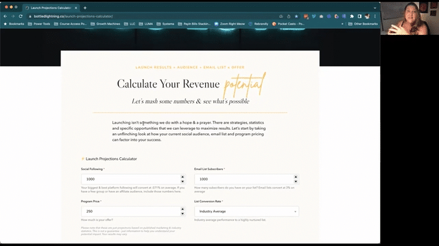This screenshot has width=439, height=246.
Task: Open a new browser tab with plus
Action: coord(85,8)
